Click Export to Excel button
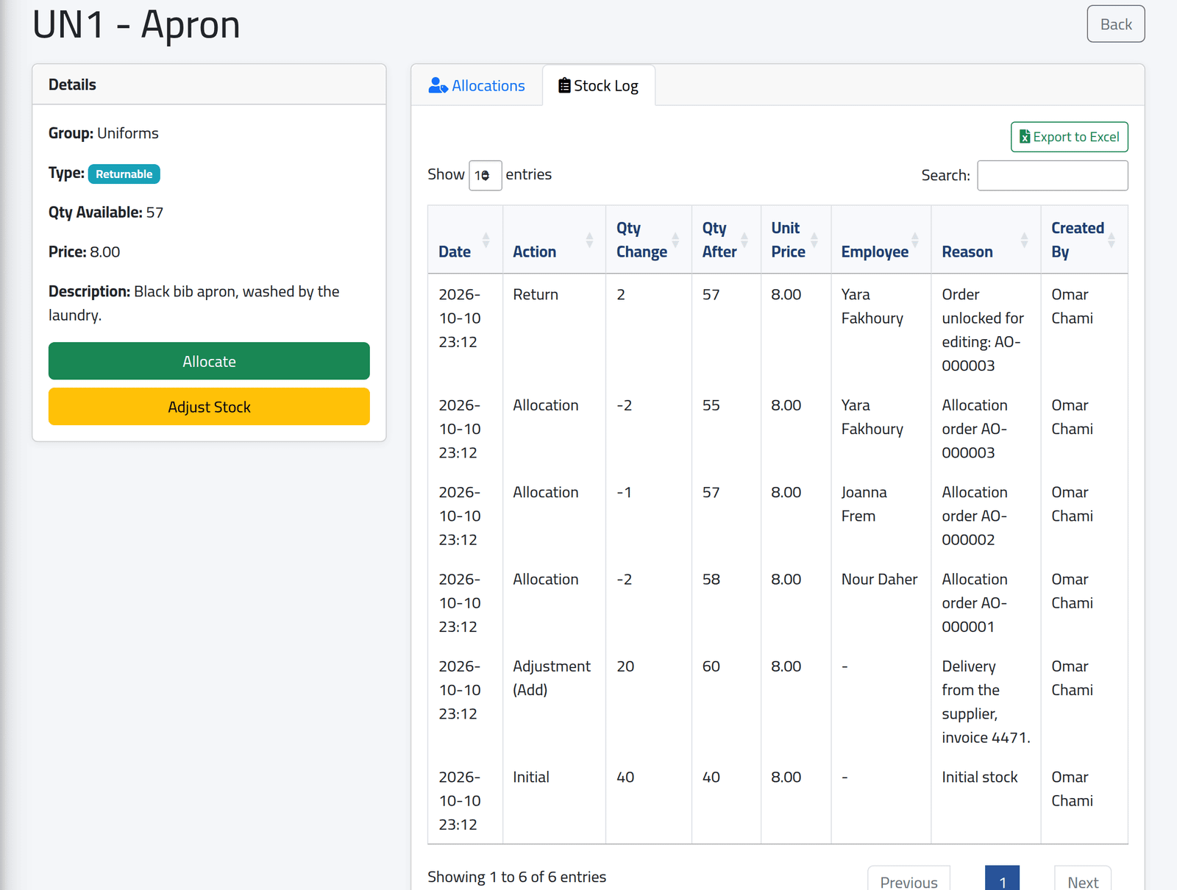This screenshot has height=890, width=1177. pos(1070,137)
